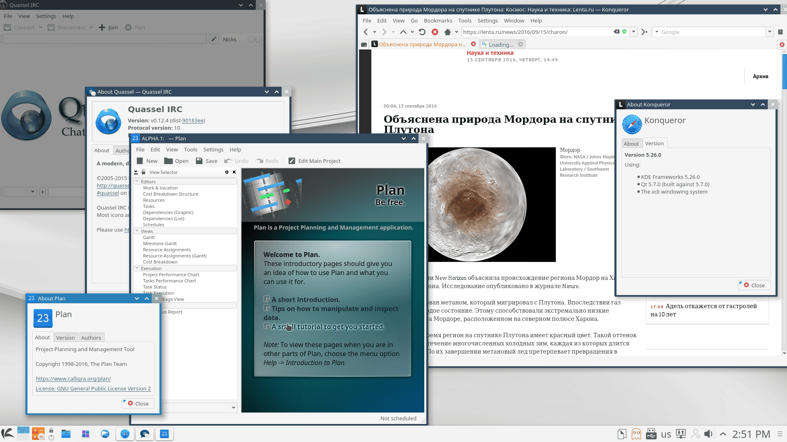This screenshot has width=787, height=442.
Task: Open the home button dropdown arrow
Action: click(x=457, y=32)
